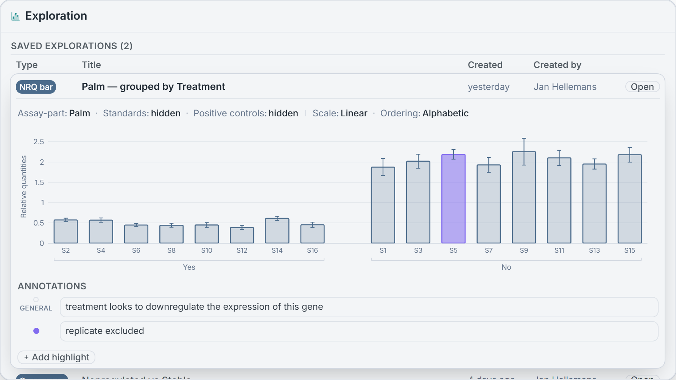The height and width of the screenshot is (380, 676).
Task: Select the General annotation radio marker
Action: [36, 300]
